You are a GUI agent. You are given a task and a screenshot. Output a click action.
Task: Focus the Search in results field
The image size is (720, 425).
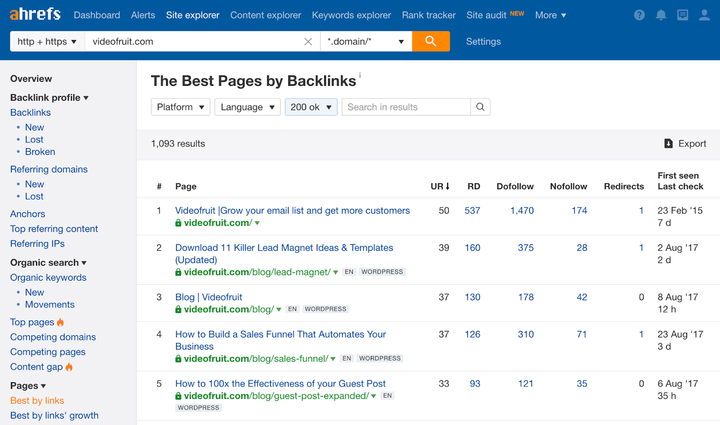click(406, 107)
